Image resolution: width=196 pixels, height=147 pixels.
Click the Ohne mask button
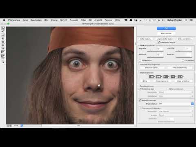(145, 81)
